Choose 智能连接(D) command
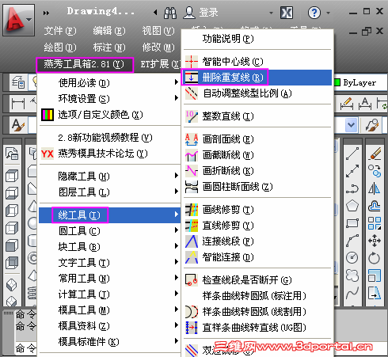Viewport: 388px width, 357px height. [x=257, y=257]
